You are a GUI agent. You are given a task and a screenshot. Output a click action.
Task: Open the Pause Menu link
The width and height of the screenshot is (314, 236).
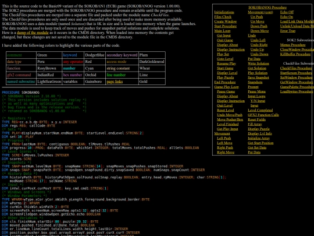[x=257, y=91]
